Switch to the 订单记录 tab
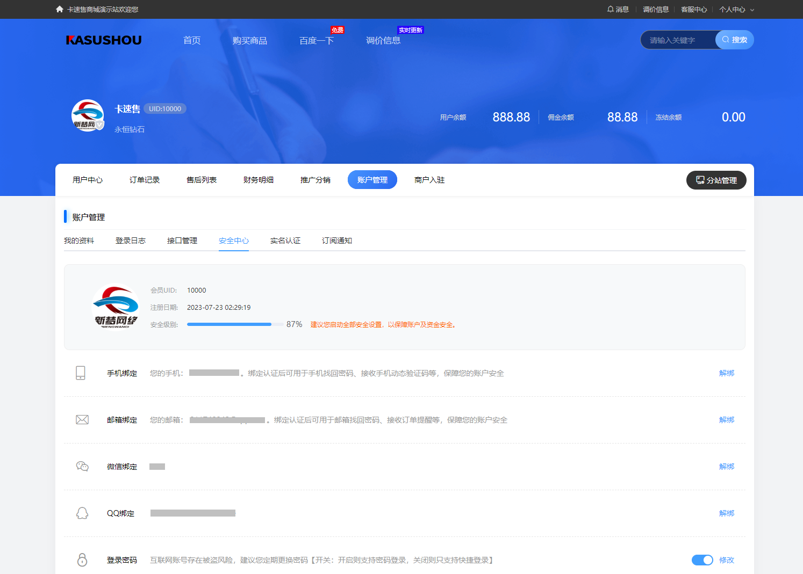The height and width of the screenshot is (574, 803). 145,180
